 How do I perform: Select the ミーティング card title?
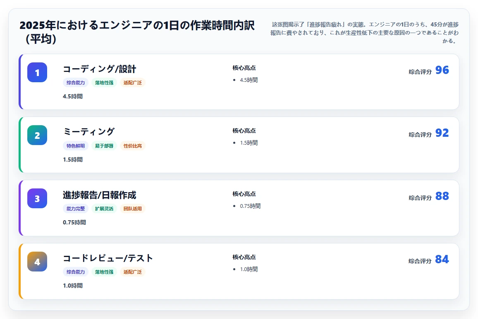tap(89, 132)
